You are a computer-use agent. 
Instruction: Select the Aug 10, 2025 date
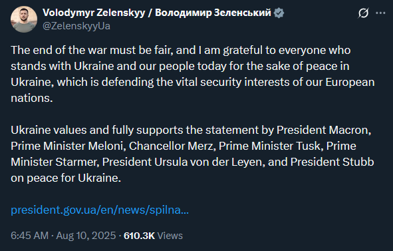pos(86,236)
